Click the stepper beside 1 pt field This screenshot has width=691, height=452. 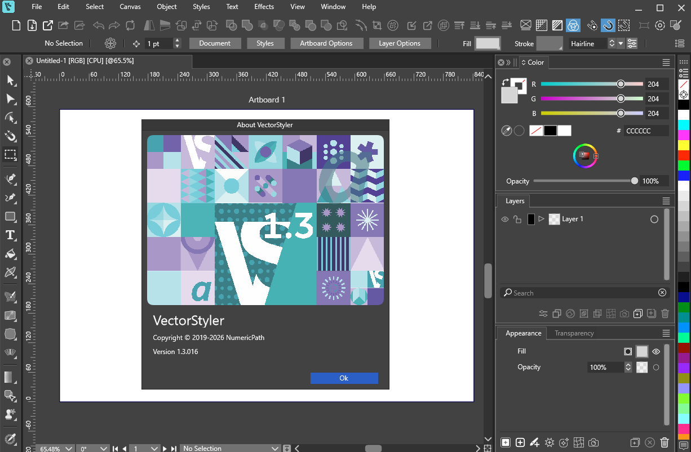coord(178,43)
